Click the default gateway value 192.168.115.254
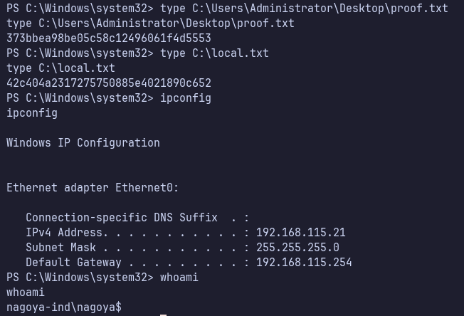This screenshot has width=464, height=316. click(x=304, y=263)
